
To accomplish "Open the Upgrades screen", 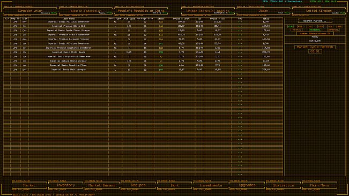I will (x=247, y=185).
